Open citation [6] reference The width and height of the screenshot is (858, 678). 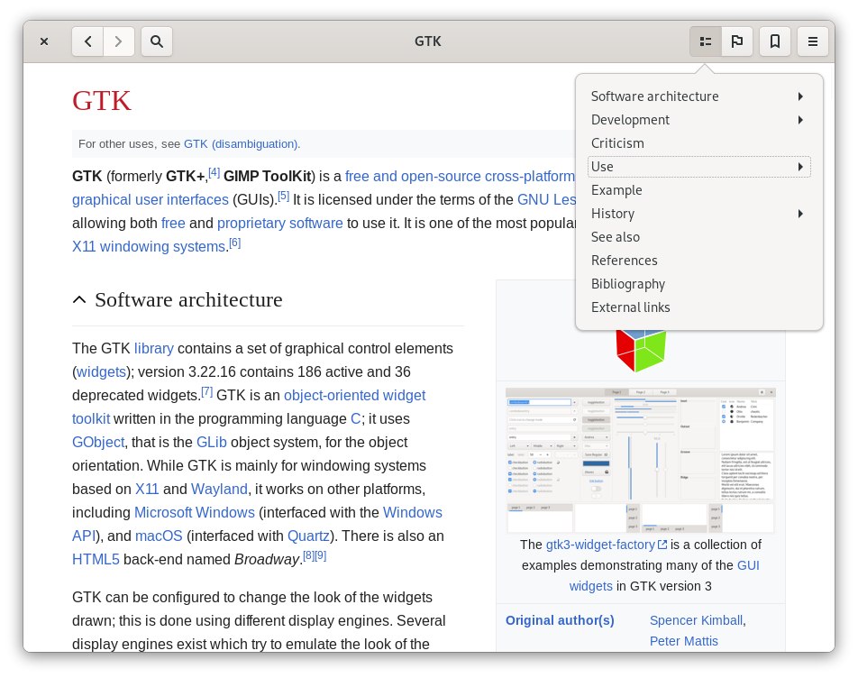[234, 243]
